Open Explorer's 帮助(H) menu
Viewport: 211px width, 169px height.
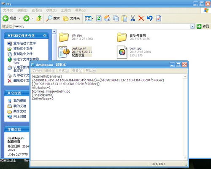pyautogui.click(x=80, y=11)
